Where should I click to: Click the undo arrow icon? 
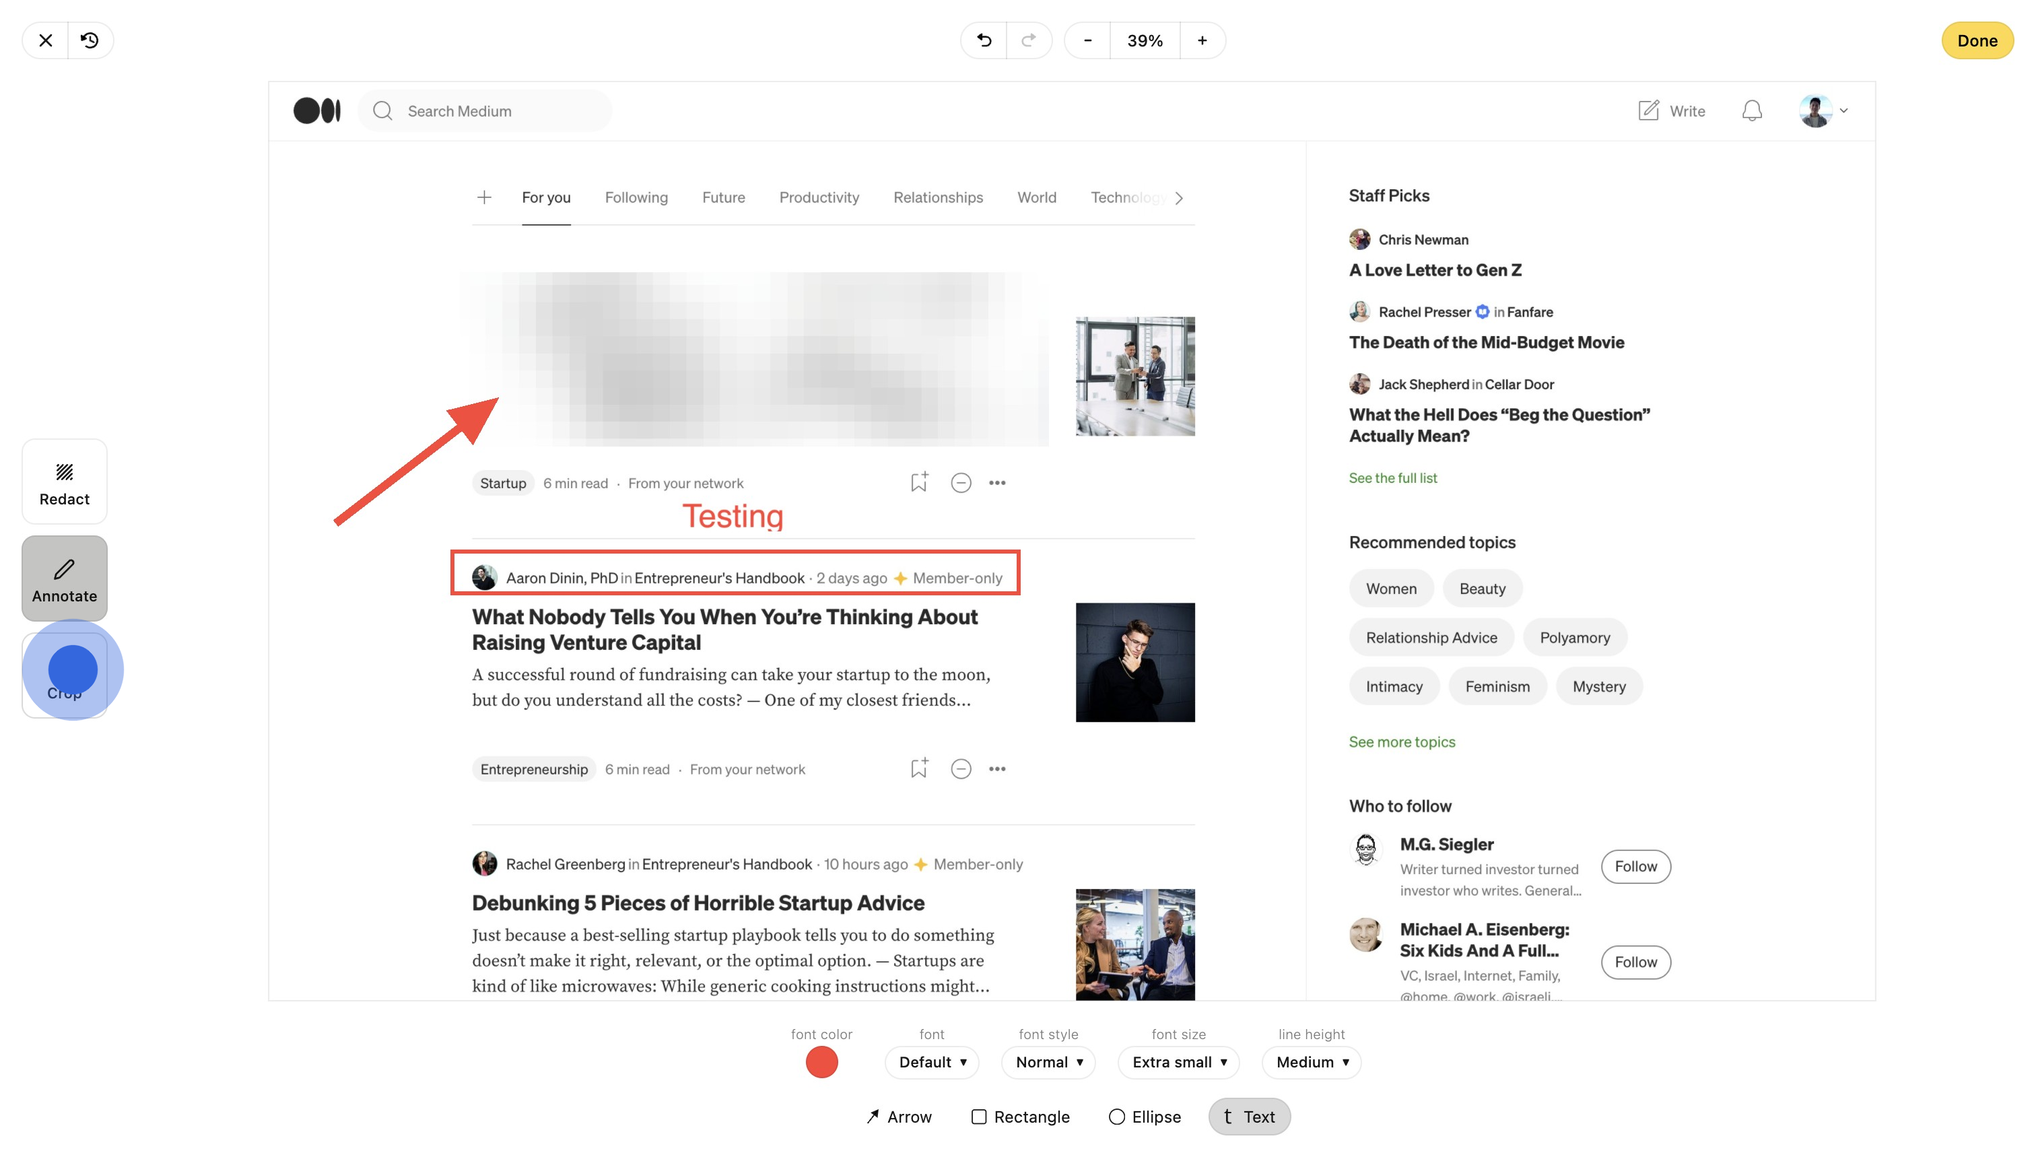point(984,40)
